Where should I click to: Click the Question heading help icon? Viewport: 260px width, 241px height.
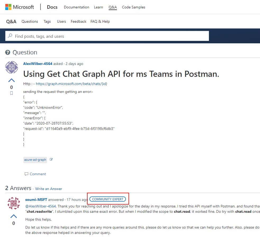coord(8,53)
